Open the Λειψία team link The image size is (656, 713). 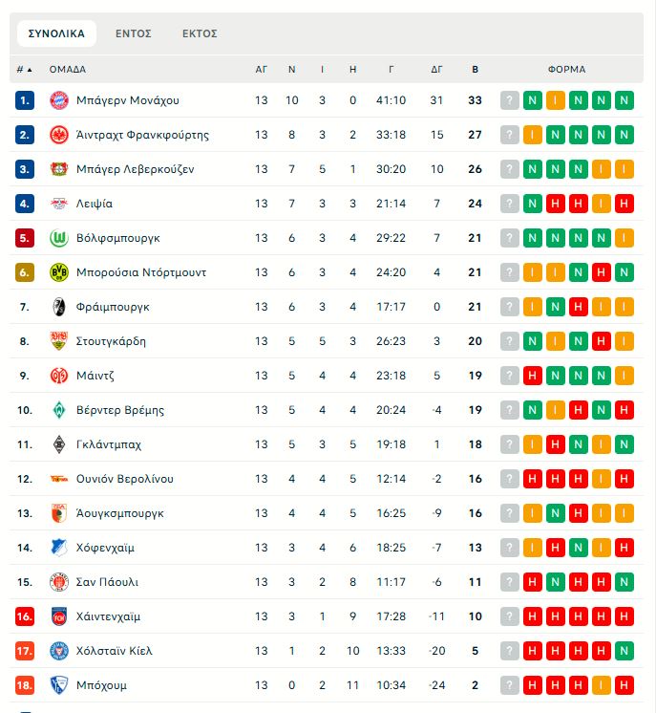click(95, 204)
